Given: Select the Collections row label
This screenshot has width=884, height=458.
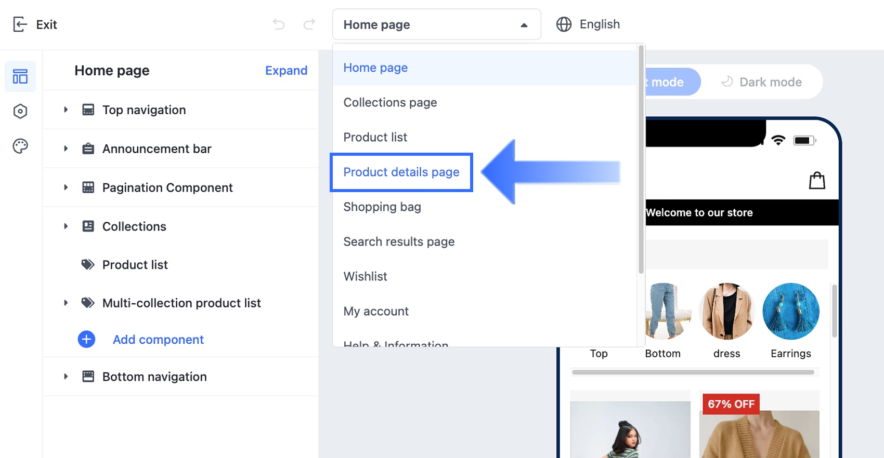Looking at the screenshot, I should pyautogui.click(x=134, y=226).
